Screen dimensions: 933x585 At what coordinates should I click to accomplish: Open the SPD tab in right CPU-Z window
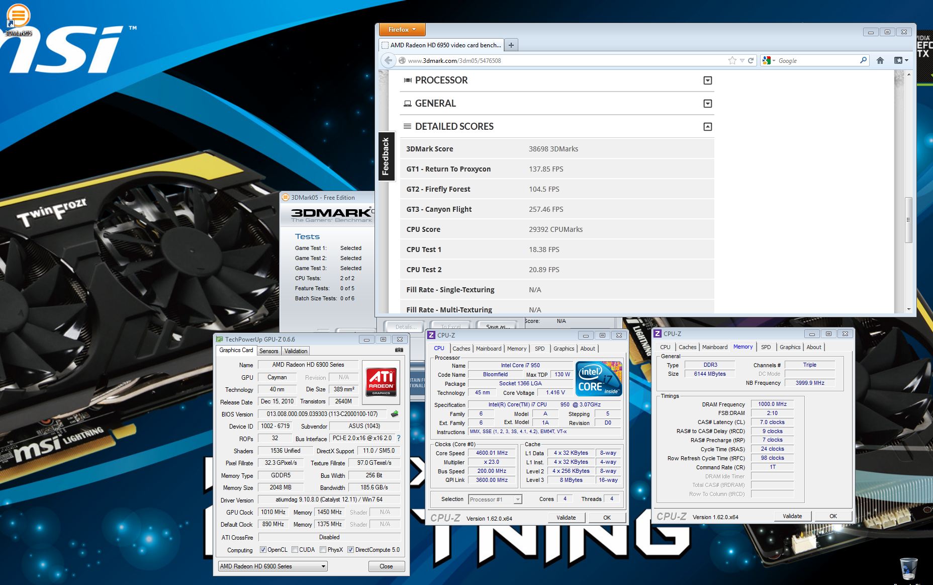pos(766,347)
